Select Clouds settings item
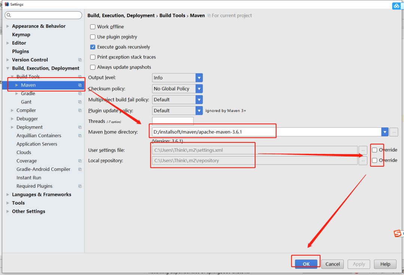404x275 pixels. [x=24, y=152]
